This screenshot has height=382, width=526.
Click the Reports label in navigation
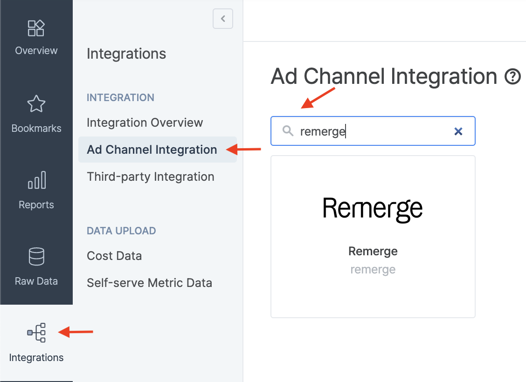click(36, 205)
